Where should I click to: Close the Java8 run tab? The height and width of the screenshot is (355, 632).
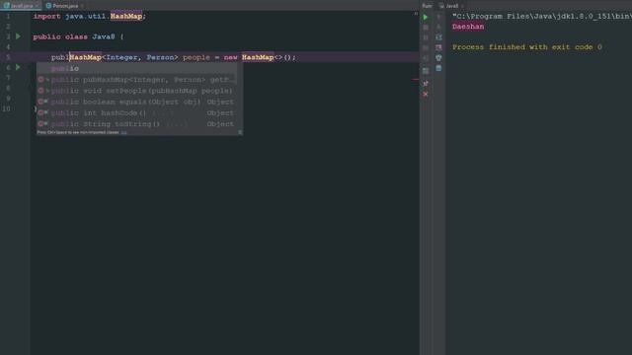coord(462,6)
